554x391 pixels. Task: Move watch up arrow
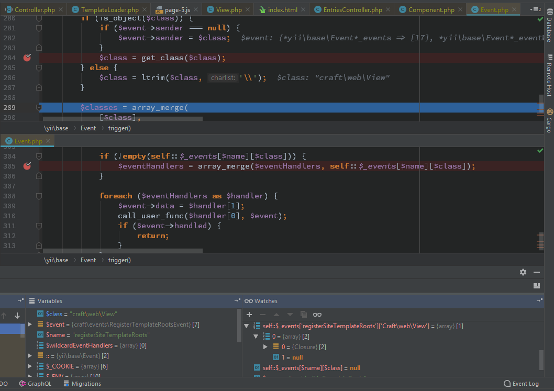(x=276, y=315)
